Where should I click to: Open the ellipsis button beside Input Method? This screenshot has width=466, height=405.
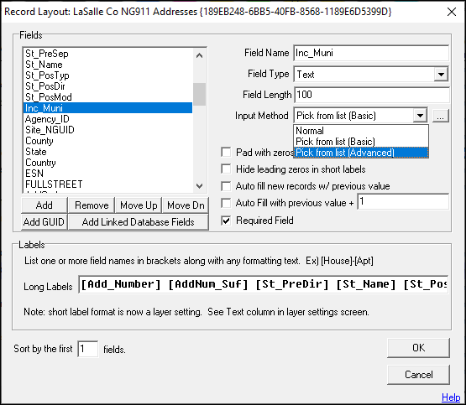pos(441,116)
